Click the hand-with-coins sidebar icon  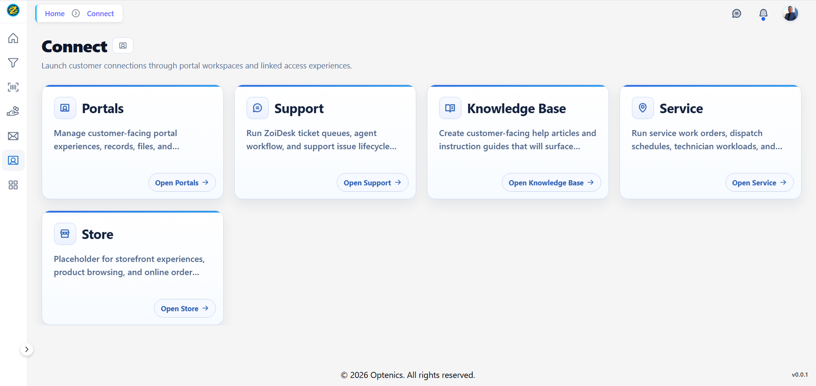[x=13, y=112]
